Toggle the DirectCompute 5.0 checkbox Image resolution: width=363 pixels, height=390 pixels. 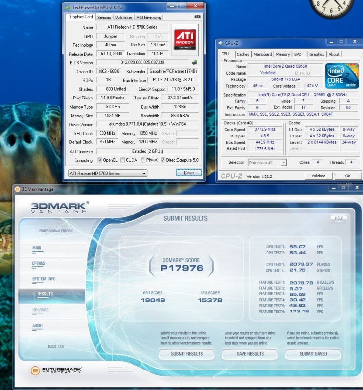tap(162, 160)
